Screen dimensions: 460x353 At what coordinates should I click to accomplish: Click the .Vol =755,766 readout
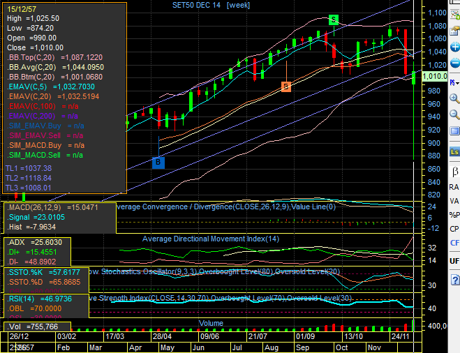pos(33,326)
